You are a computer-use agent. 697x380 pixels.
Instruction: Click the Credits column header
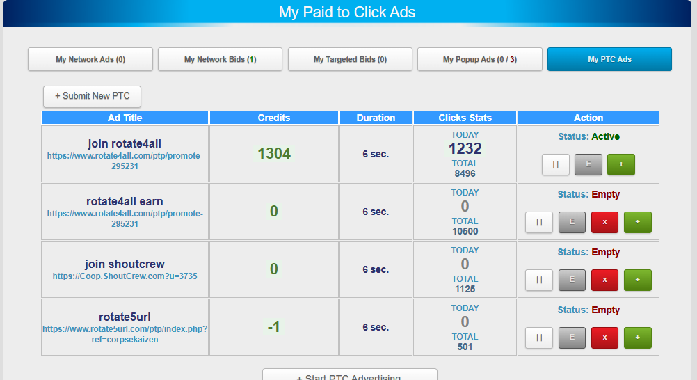274,118
